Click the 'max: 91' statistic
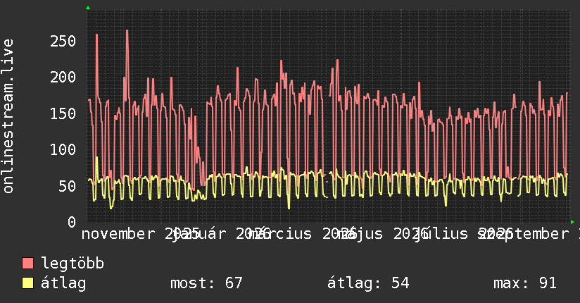Image resolution: width=580 pixels, height=303 pixels. (x=525, y=283)
